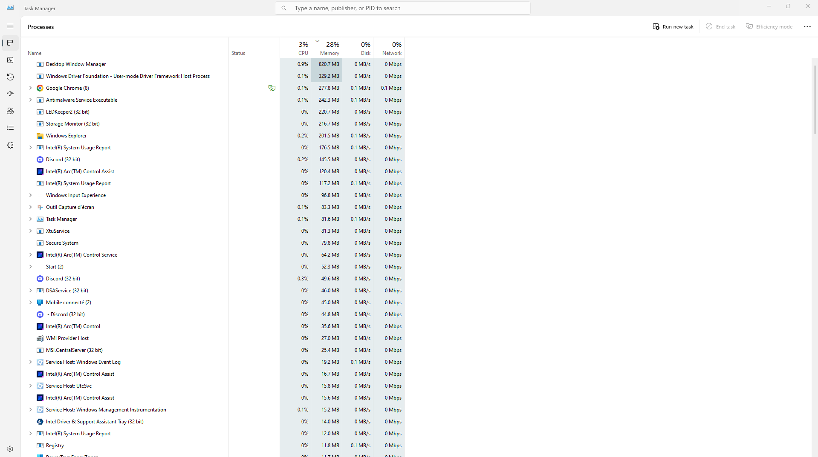
Task: Click the Intel Arc Control Service icon
Action: pos(40,255)
